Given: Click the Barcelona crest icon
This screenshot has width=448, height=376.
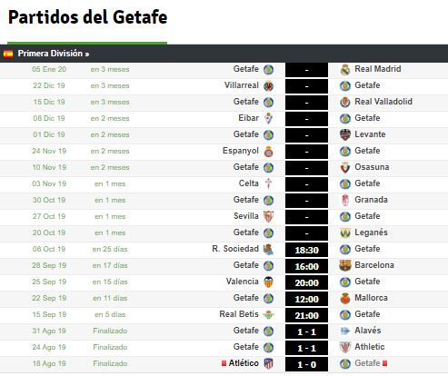Looking at the screenshot, I should [x=345, y=266].
